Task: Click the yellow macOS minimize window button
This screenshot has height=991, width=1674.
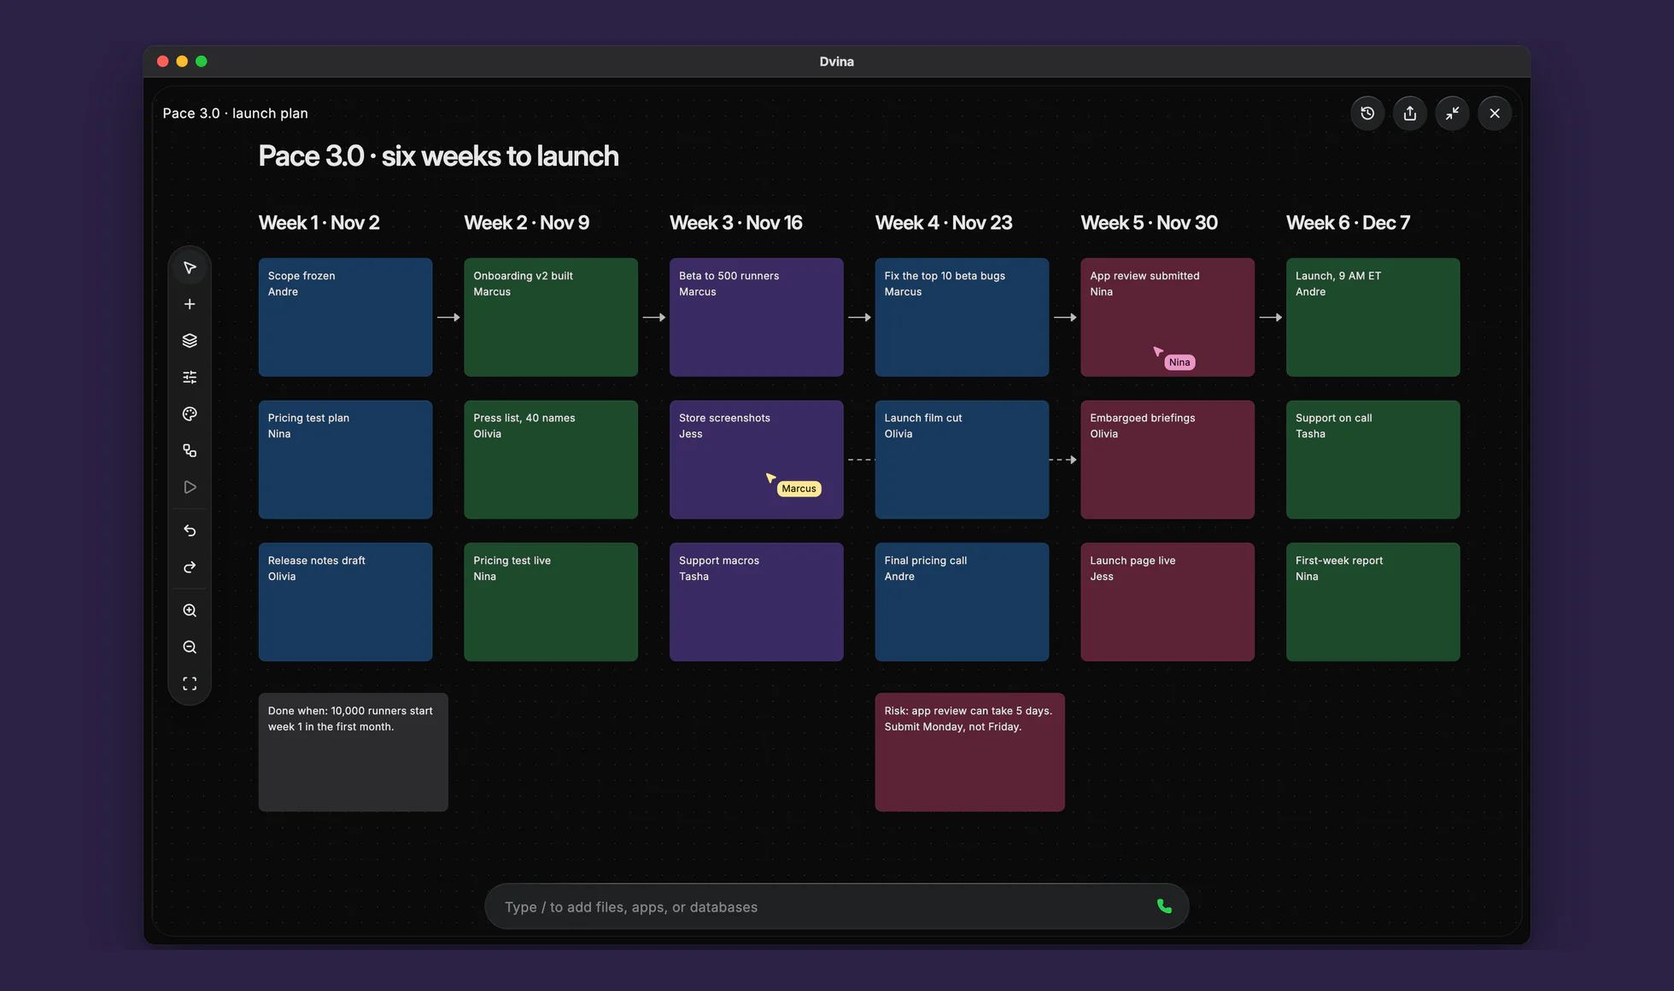Action: [x=182, y=61]
